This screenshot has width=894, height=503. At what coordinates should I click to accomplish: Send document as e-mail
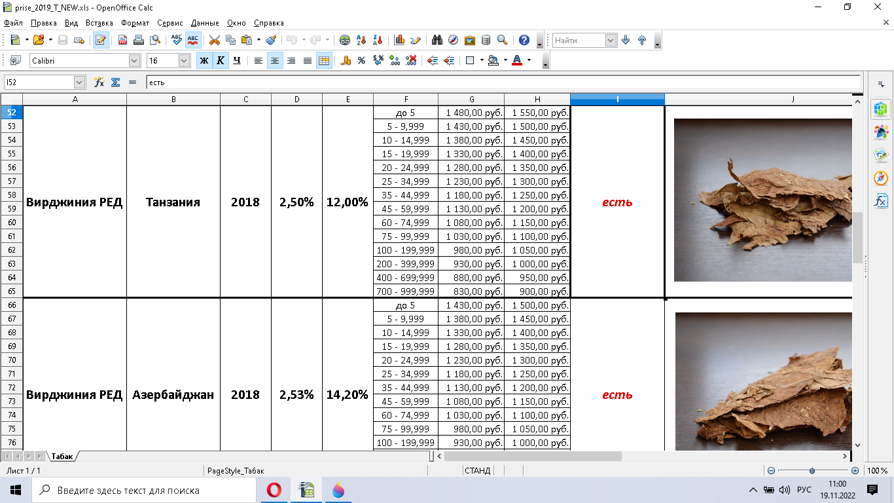pyautogui.click(x=79, y=40)
